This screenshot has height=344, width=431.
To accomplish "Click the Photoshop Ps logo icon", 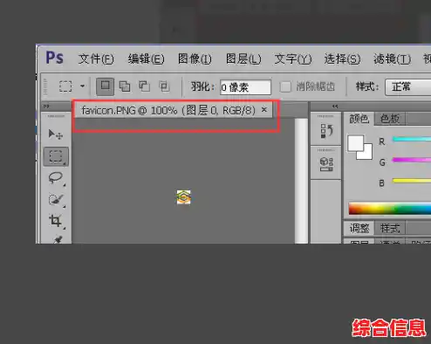I will (x=55, y=58).
